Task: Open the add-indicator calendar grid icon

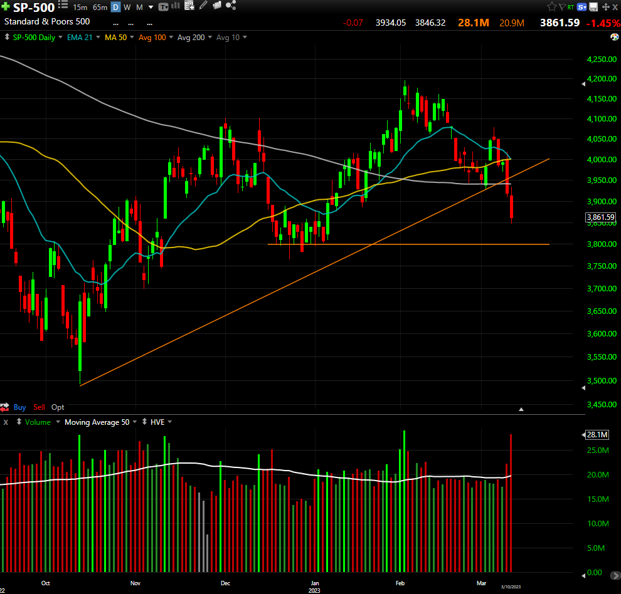Action: 189,6
